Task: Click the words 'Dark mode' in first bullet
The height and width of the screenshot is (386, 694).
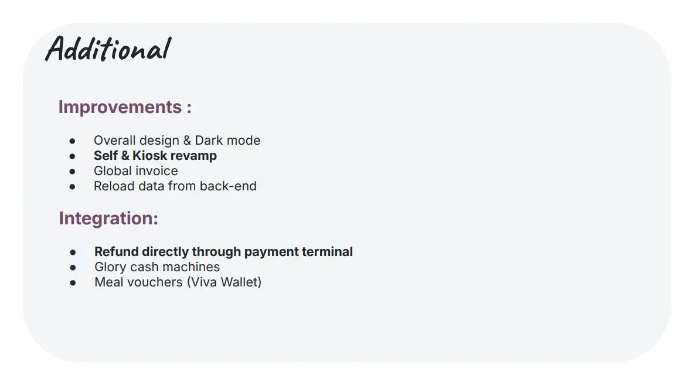Action: 227,141
